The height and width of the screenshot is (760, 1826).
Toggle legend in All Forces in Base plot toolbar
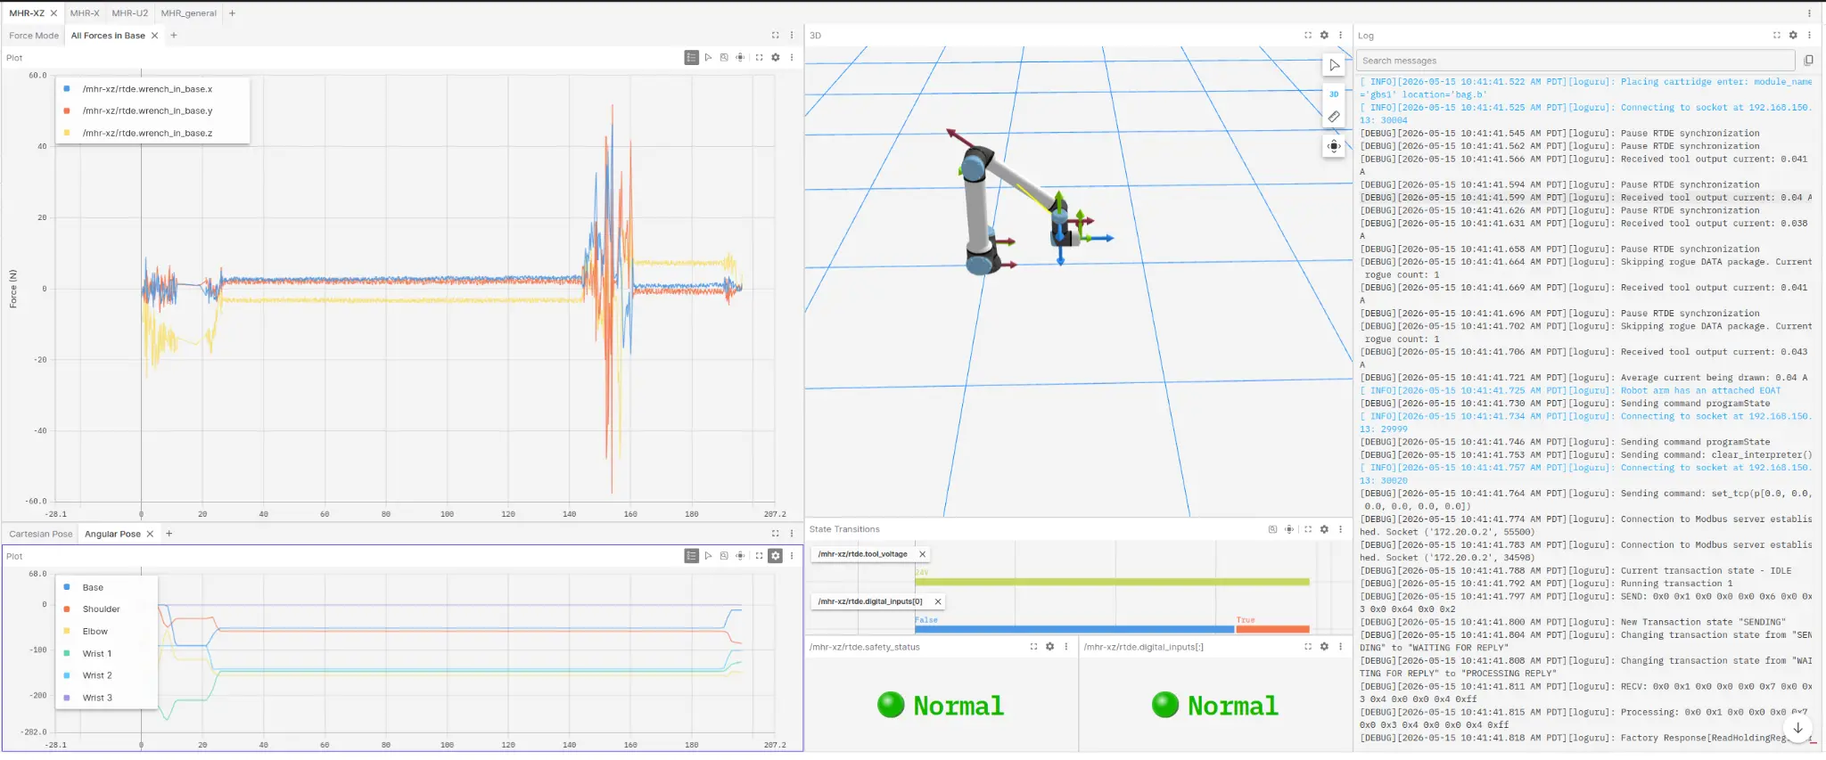[x=691, y=57]
